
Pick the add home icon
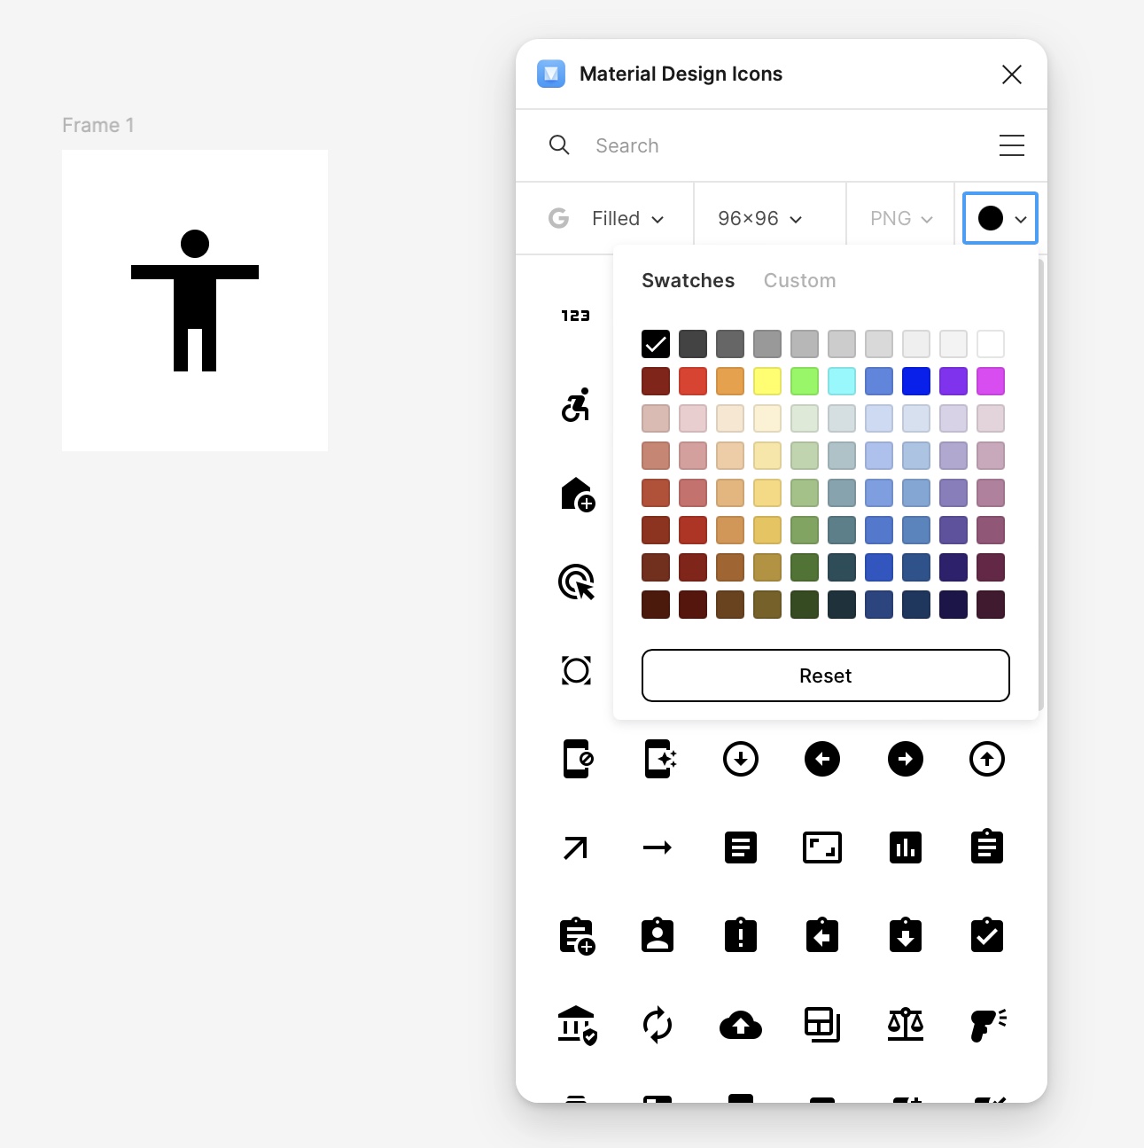(578, 494)
